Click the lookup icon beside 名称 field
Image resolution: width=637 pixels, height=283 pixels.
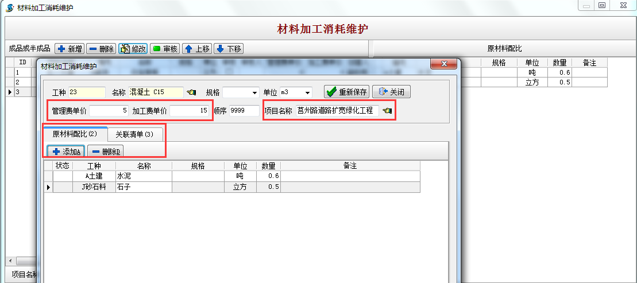point(192,92)
